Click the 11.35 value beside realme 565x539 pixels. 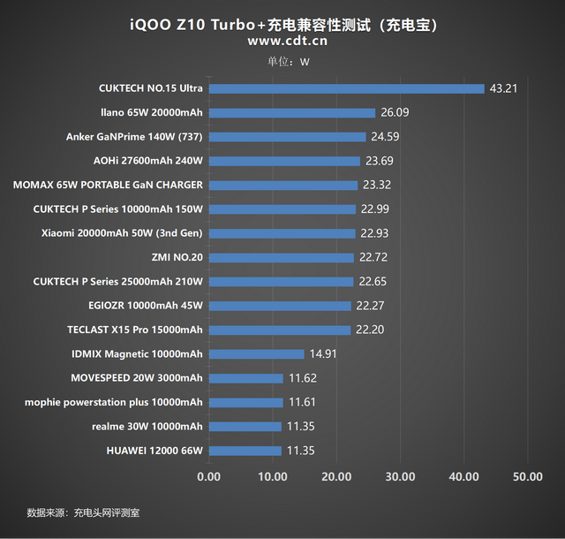click(x=300, y=427)
